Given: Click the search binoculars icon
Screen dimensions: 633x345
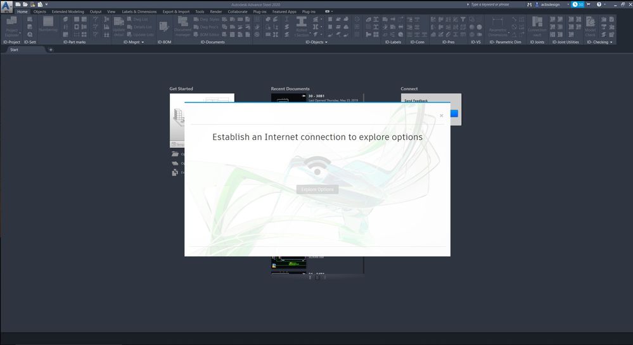Looking at the screenshot, I should pyautogui.click(x=529, y=4).
